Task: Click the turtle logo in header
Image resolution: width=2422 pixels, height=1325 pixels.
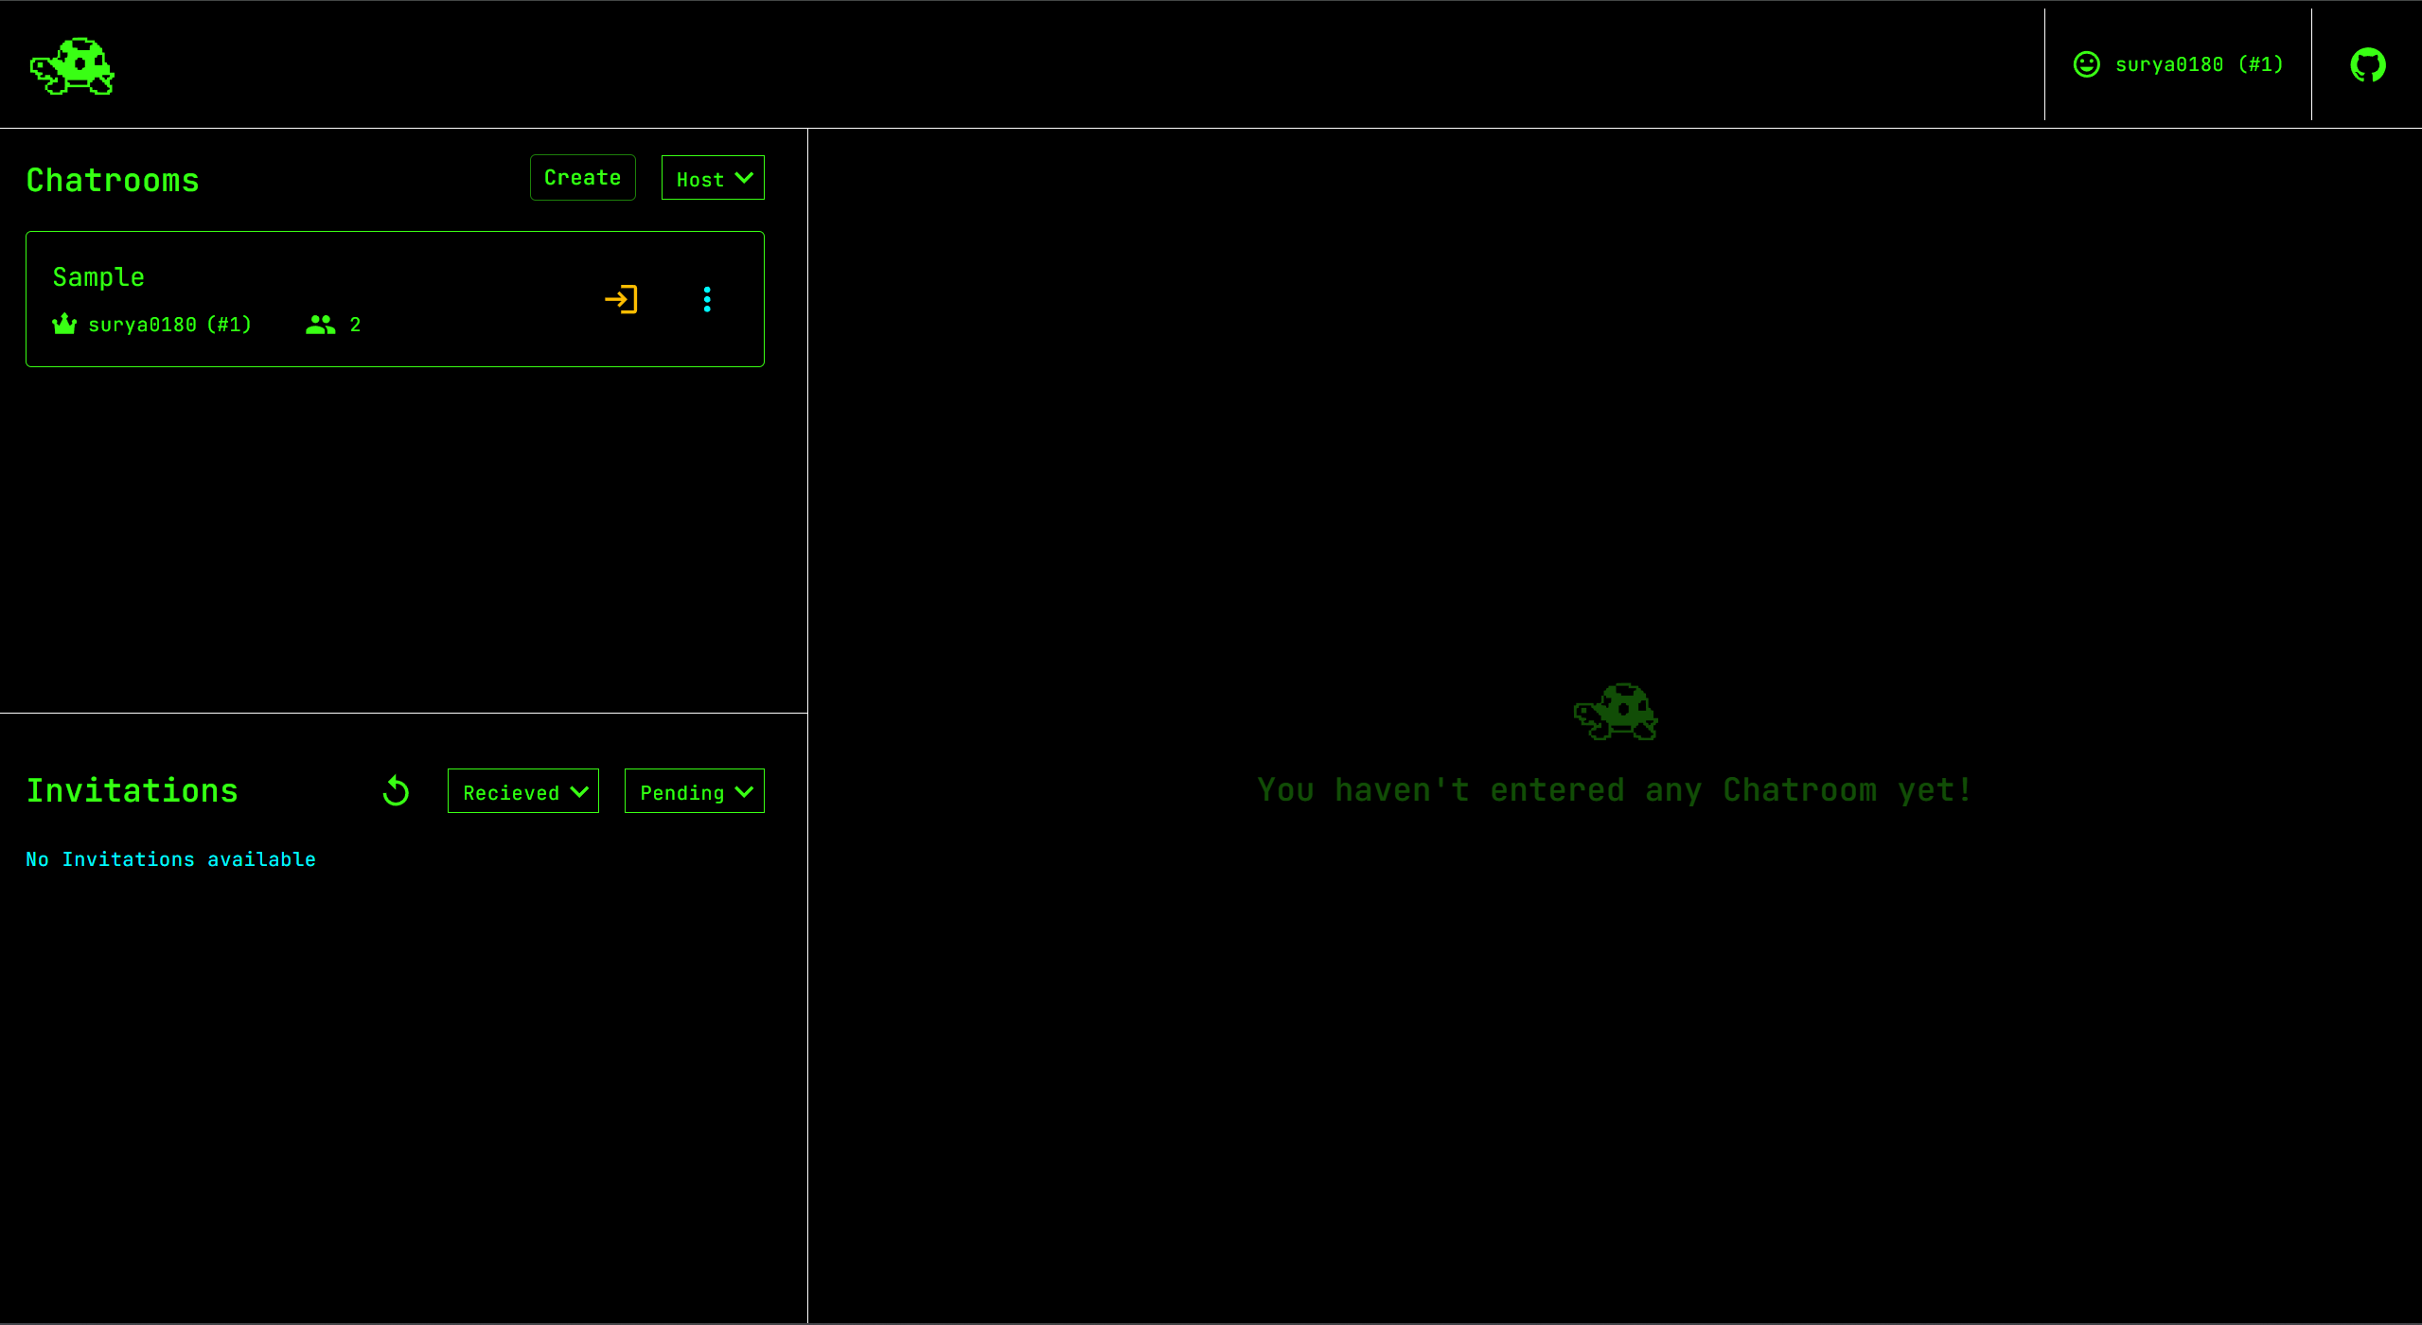Action: coord(72,66)
